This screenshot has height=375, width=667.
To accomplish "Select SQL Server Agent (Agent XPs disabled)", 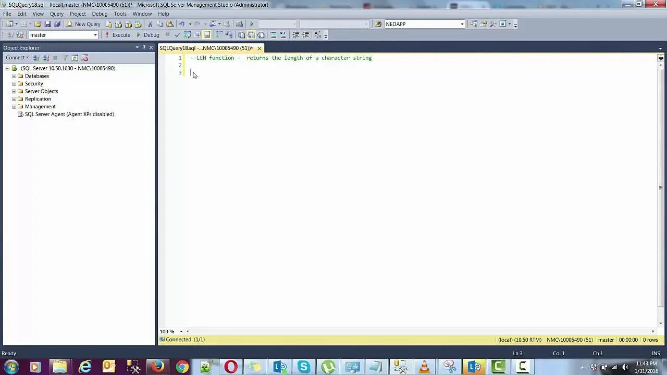I will tap(69, 114).
